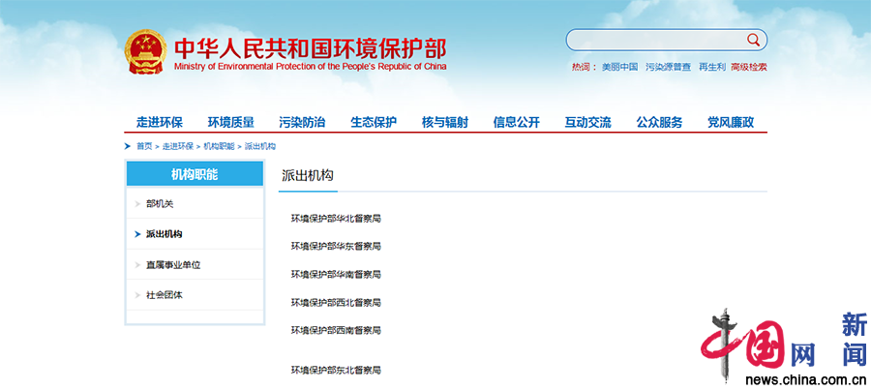Open 环境保护部西北督察局 link

click(336, 303)
